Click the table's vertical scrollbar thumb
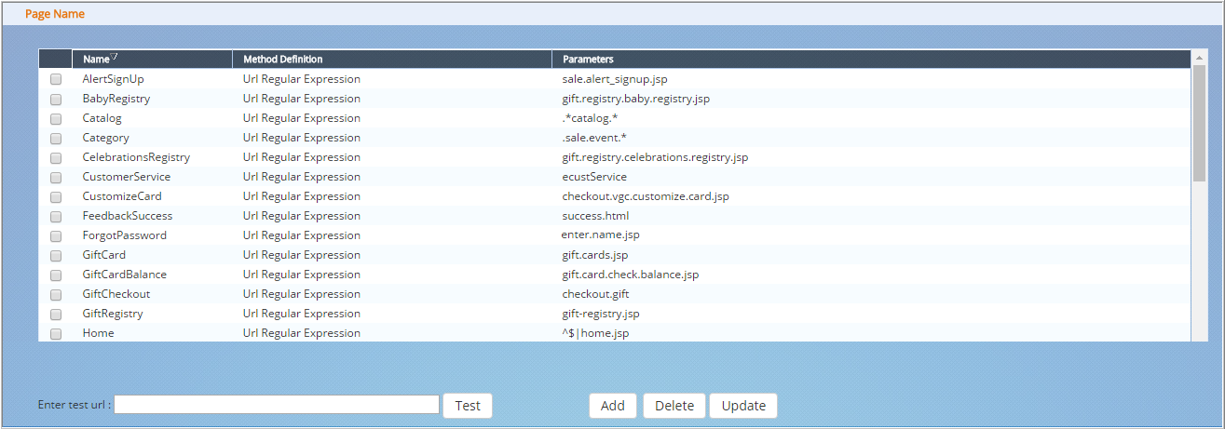Viewport: 1225px width, 429px height. tap(1199, 123)
